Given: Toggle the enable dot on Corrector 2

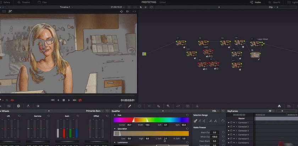Looking at the screenshot, I should pyautogui.click(x=234, y=127).
